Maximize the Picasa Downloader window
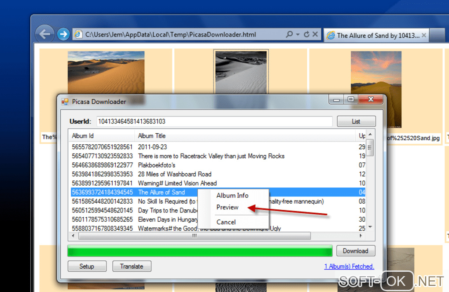The height and width of the screenshot is (292, 449). pyautogui.click(x=351, y=99)
